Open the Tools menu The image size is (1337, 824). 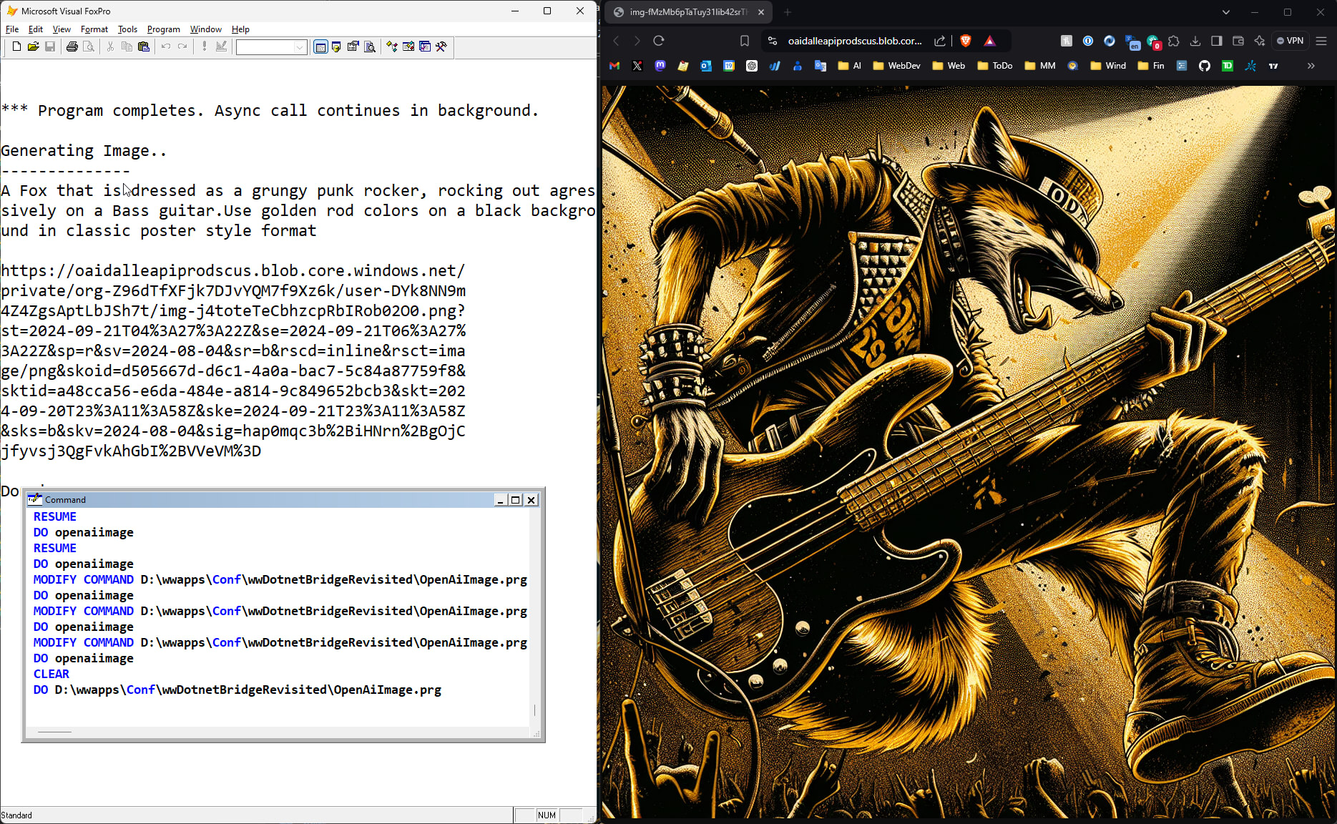(127, 29)
